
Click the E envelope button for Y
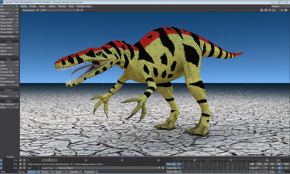24,164
